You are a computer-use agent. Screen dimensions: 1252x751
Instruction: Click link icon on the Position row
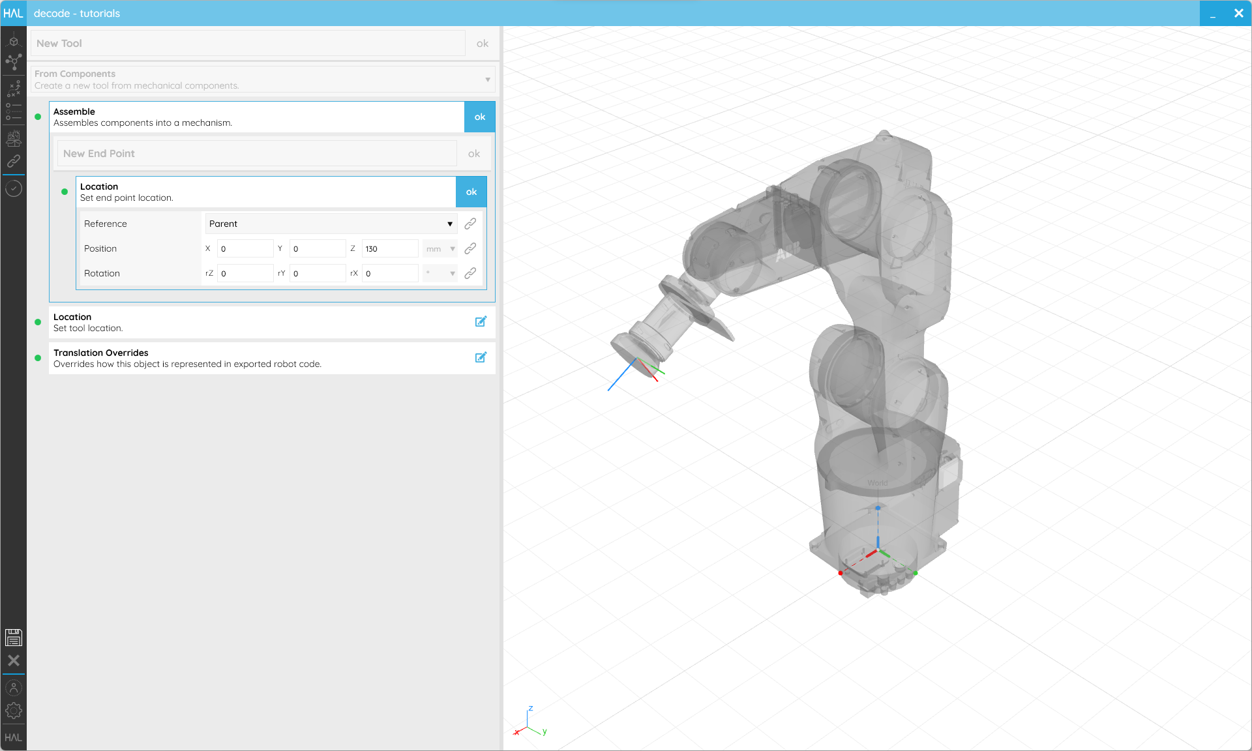pos(470,248)
